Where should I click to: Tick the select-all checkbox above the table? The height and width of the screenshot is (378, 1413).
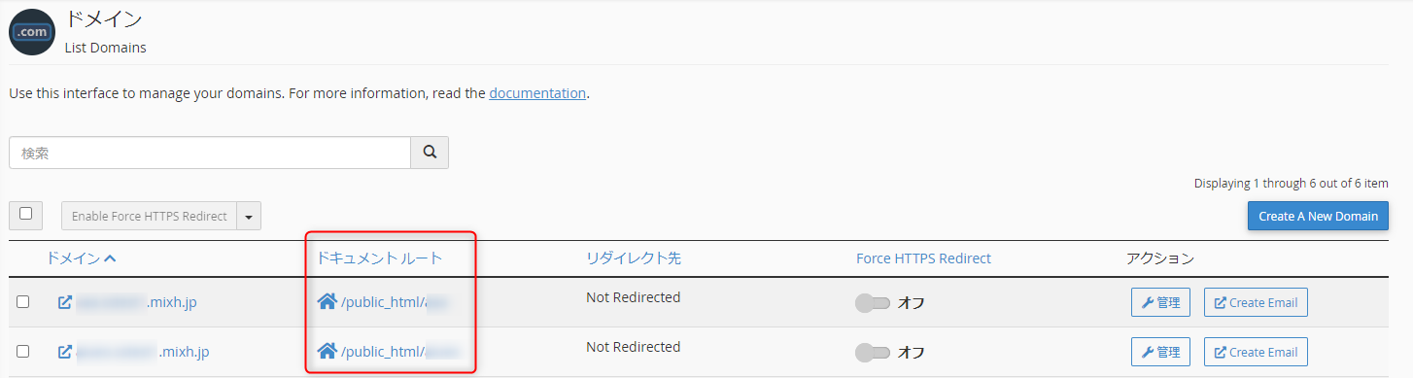(25, 214)
